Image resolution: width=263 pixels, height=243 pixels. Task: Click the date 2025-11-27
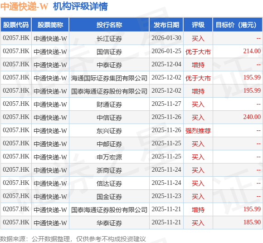166,104
